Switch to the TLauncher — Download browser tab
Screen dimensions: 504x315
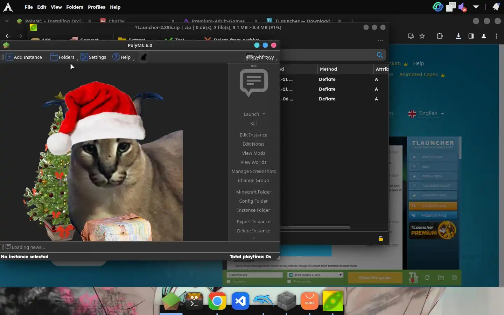[x=304, y=21]
